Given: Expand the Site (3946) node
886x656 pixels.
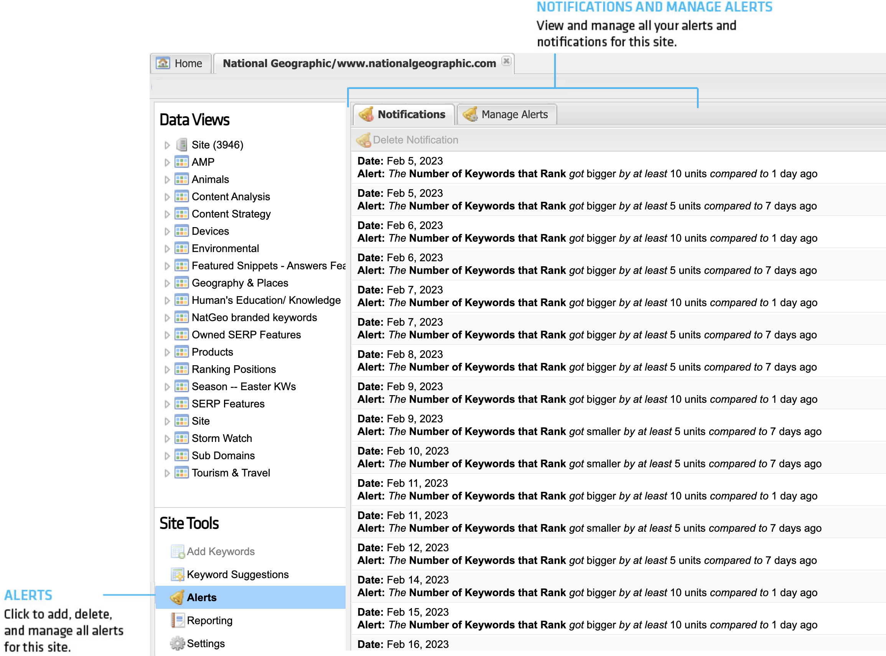Looking at the screenshot, I should (167, 145).
